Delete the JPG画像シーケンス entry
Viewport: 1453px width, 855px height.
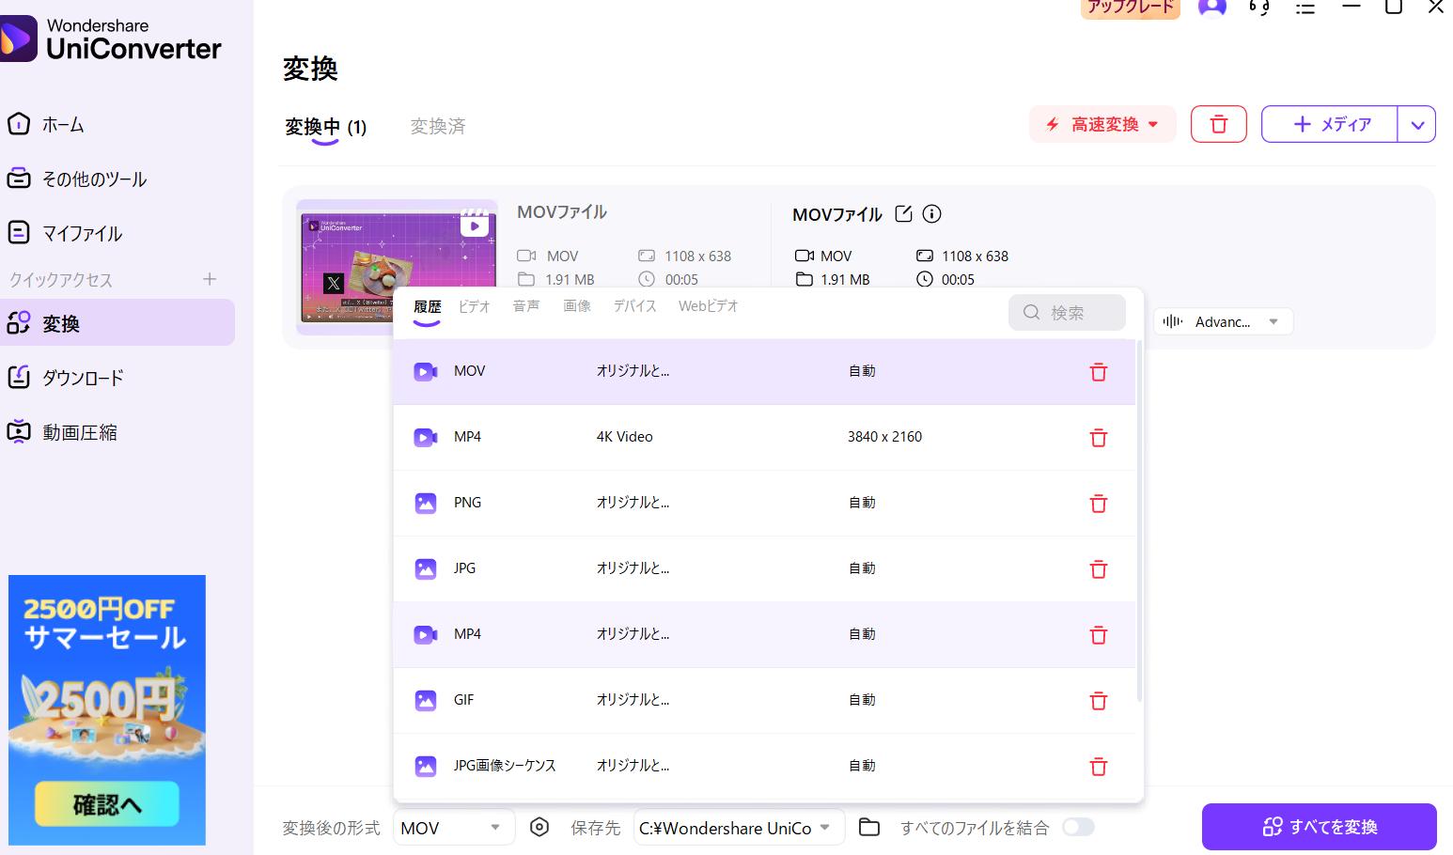pyautogui.click(x=1098, y=767)
